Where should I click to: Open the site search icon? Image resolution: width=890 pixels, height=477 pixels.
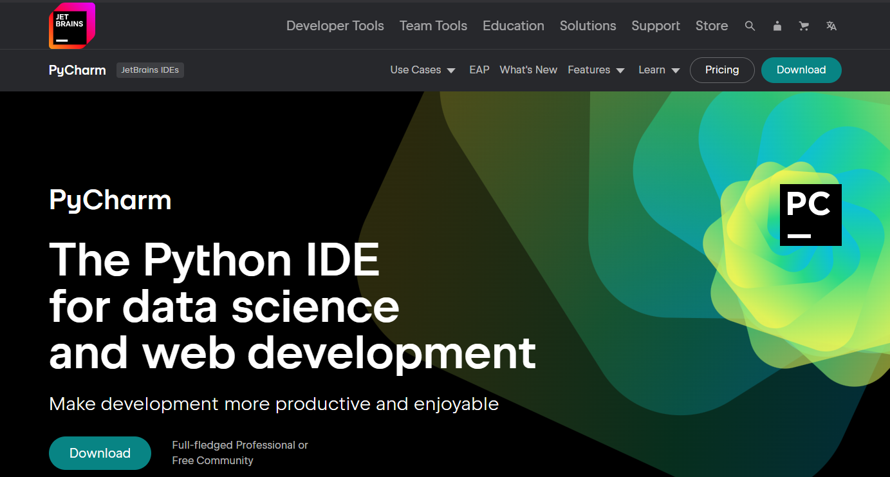tap(750, 26)
